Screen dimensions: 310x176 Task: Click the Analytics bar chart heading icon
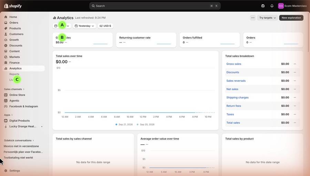point(54,18)
